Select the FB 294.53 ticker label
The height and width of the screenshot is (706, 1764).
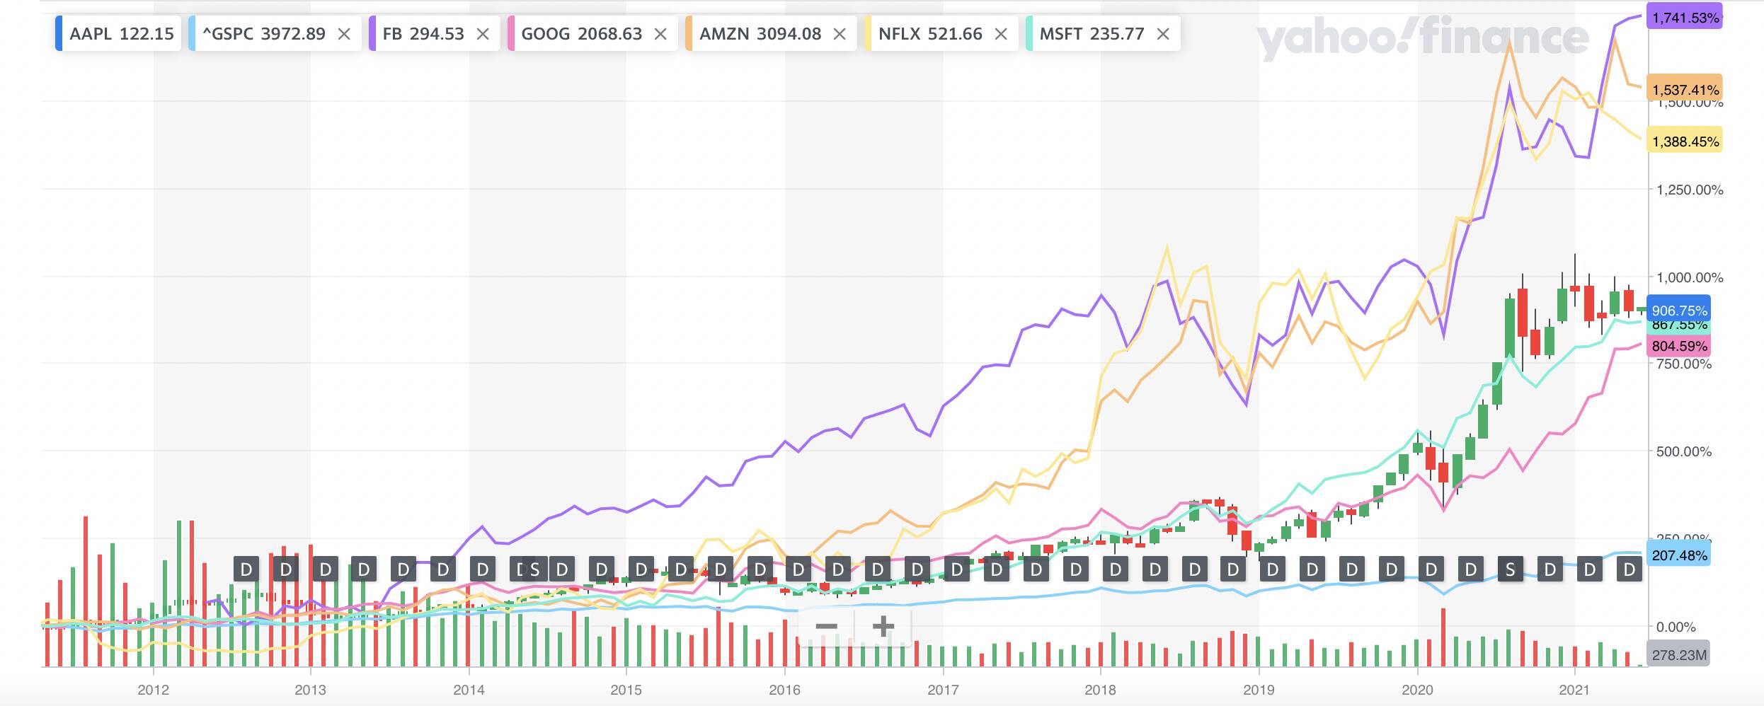coord(423,34)
